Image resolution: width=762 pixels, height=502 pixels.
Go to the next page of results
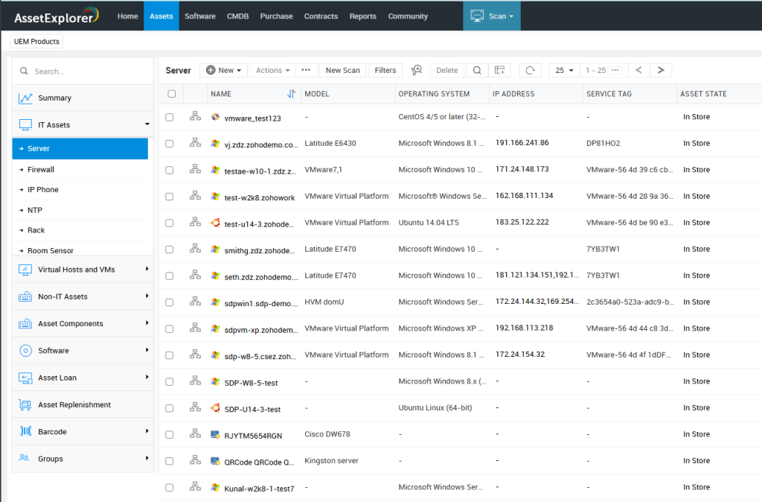tap(661, 70)
